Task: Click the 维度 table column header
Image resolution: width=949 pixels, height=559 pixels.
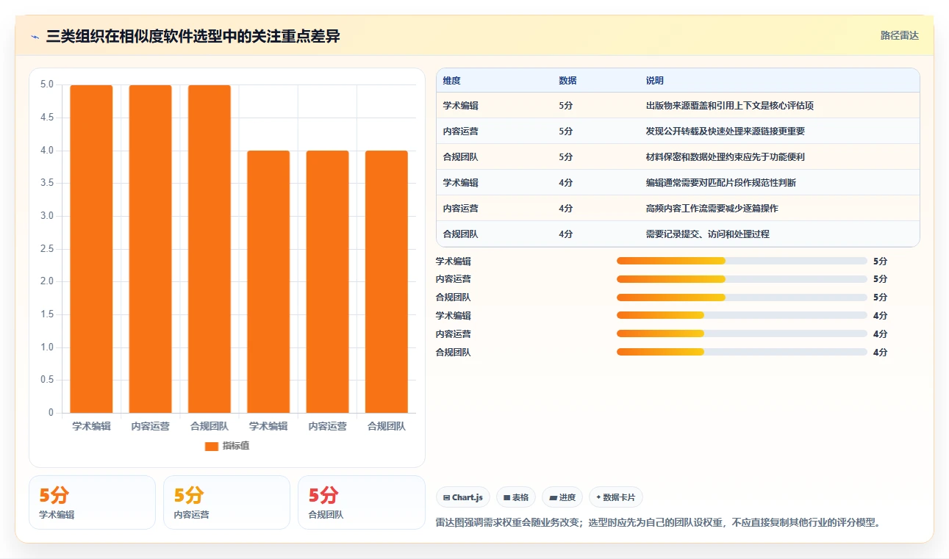Action: tap(452, 81)
